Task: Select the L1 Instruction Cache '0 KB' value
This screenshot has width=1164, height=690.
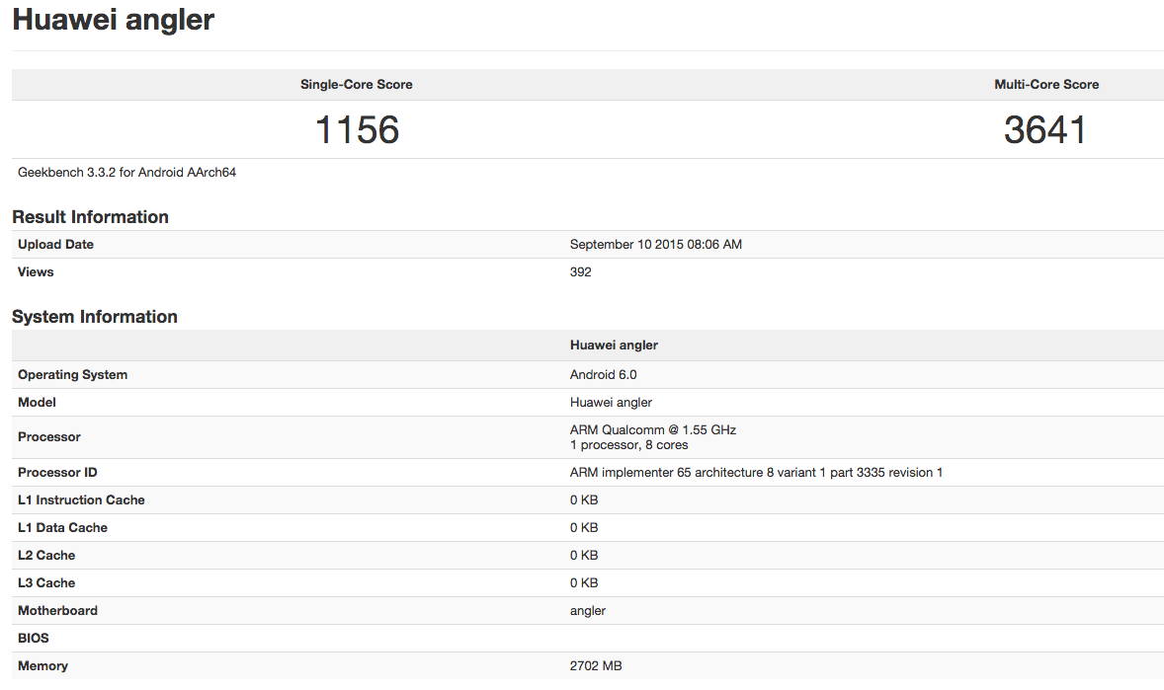Action: point(584,500)
